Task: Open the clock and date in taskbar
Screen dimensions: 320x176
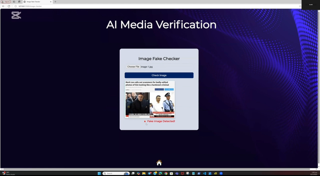Action: (x=314, y=173)
